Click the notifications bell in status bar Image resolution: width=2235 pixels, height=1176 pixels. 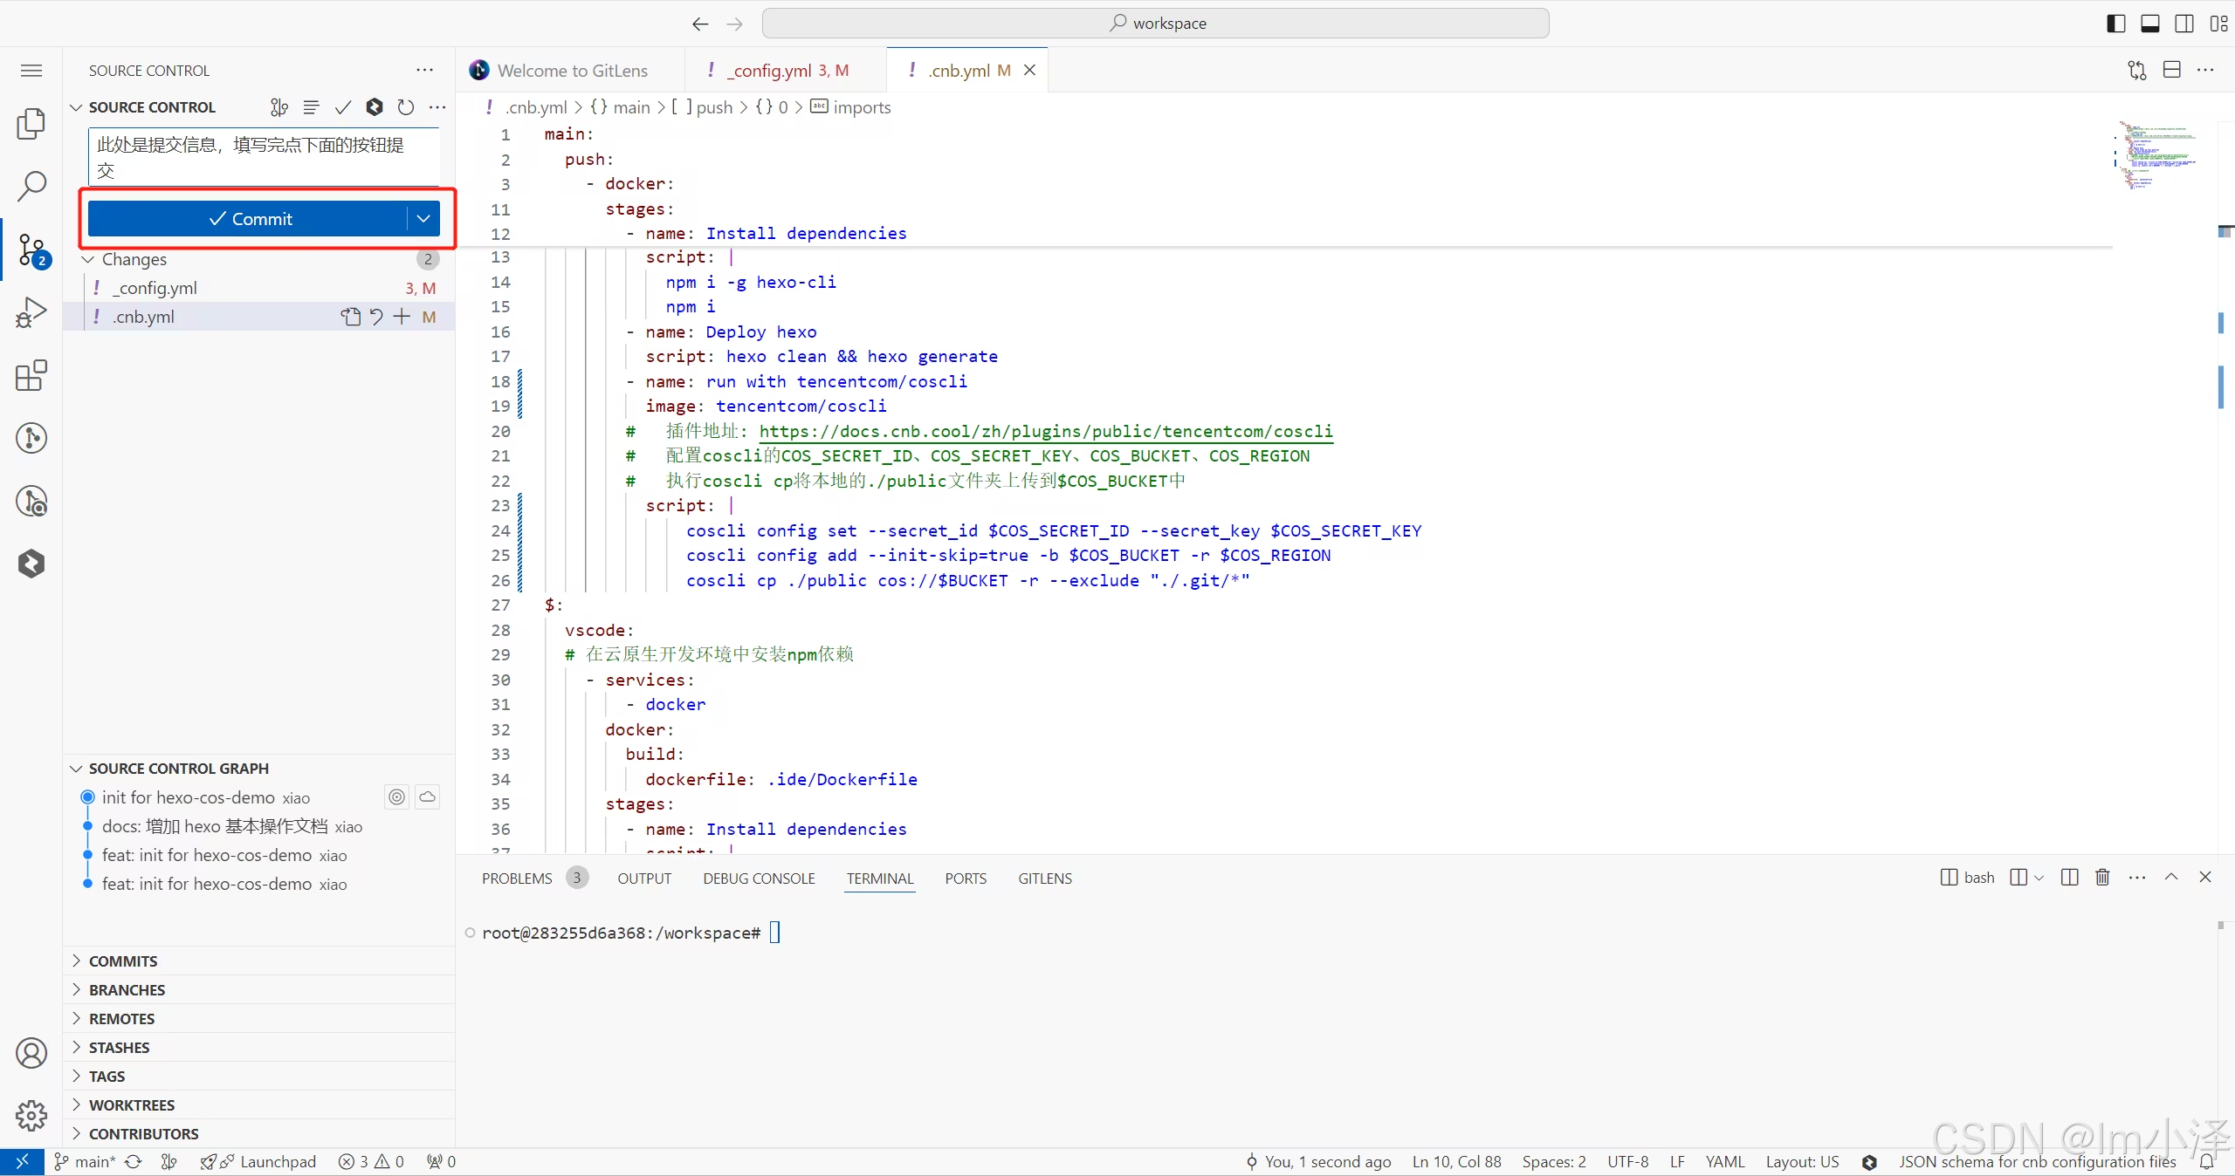2207,1162
